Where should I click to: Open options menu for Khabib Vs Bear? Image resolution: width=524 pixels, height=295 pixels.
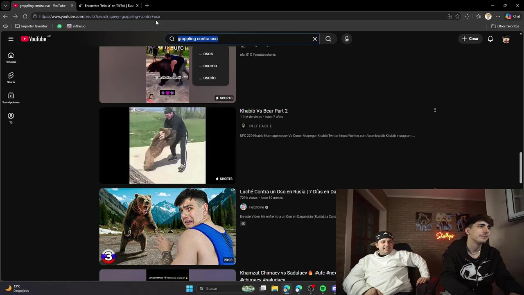435,110
